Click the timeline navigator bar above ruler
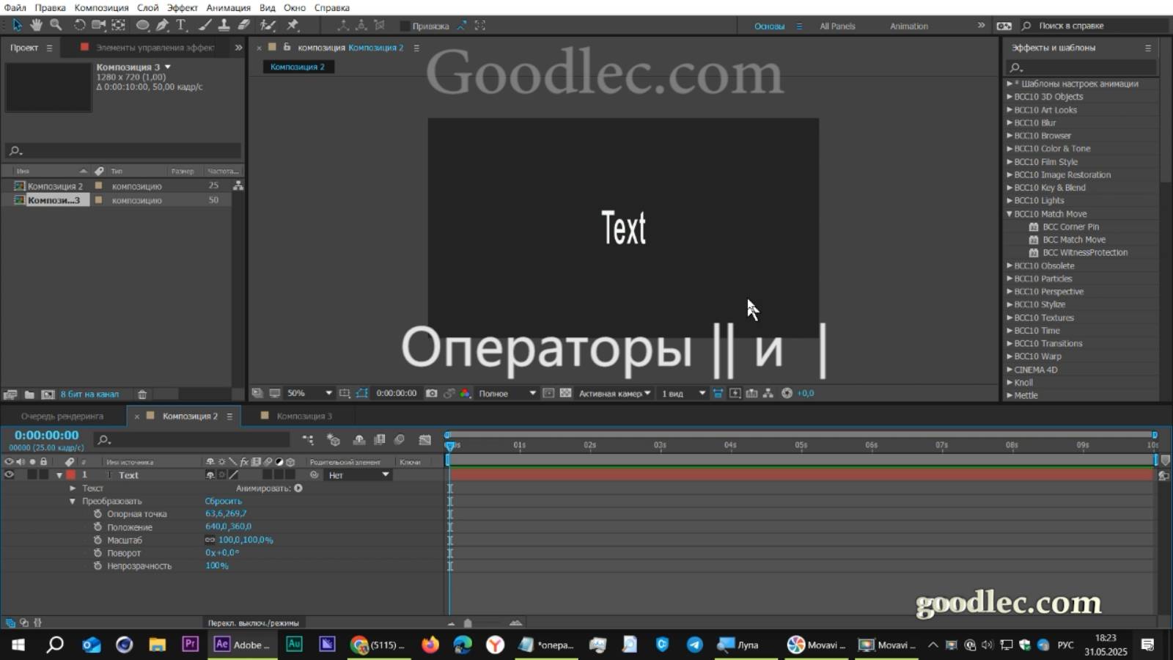The height and width of the screenshot is (660, 1173). (x=801, y=435)
